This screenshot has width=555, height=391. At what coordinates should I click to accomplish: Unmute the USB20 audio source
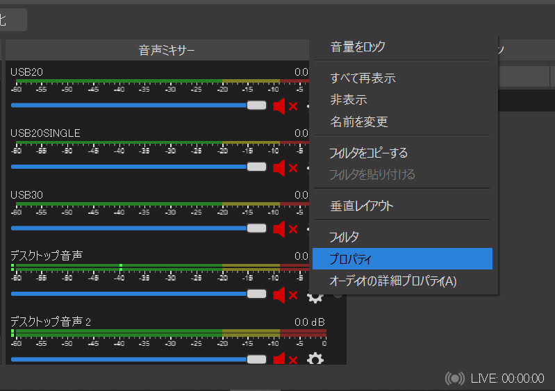tap(285, 106)
